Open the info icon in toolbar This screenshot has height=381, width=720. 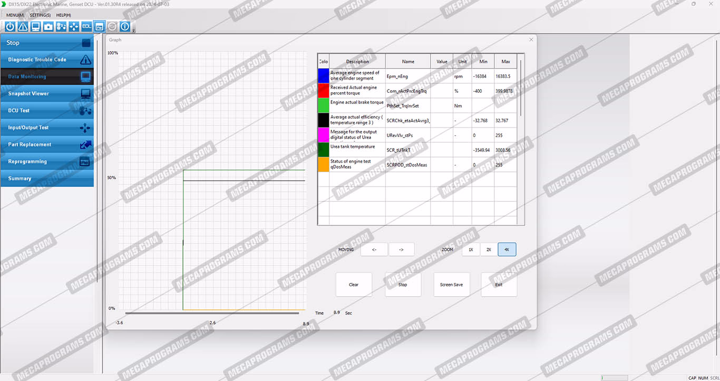pos(125,26)
